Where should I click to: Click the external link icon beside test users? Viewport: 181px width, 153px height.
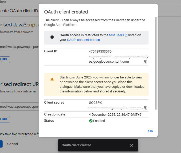(x=126, y=35)
